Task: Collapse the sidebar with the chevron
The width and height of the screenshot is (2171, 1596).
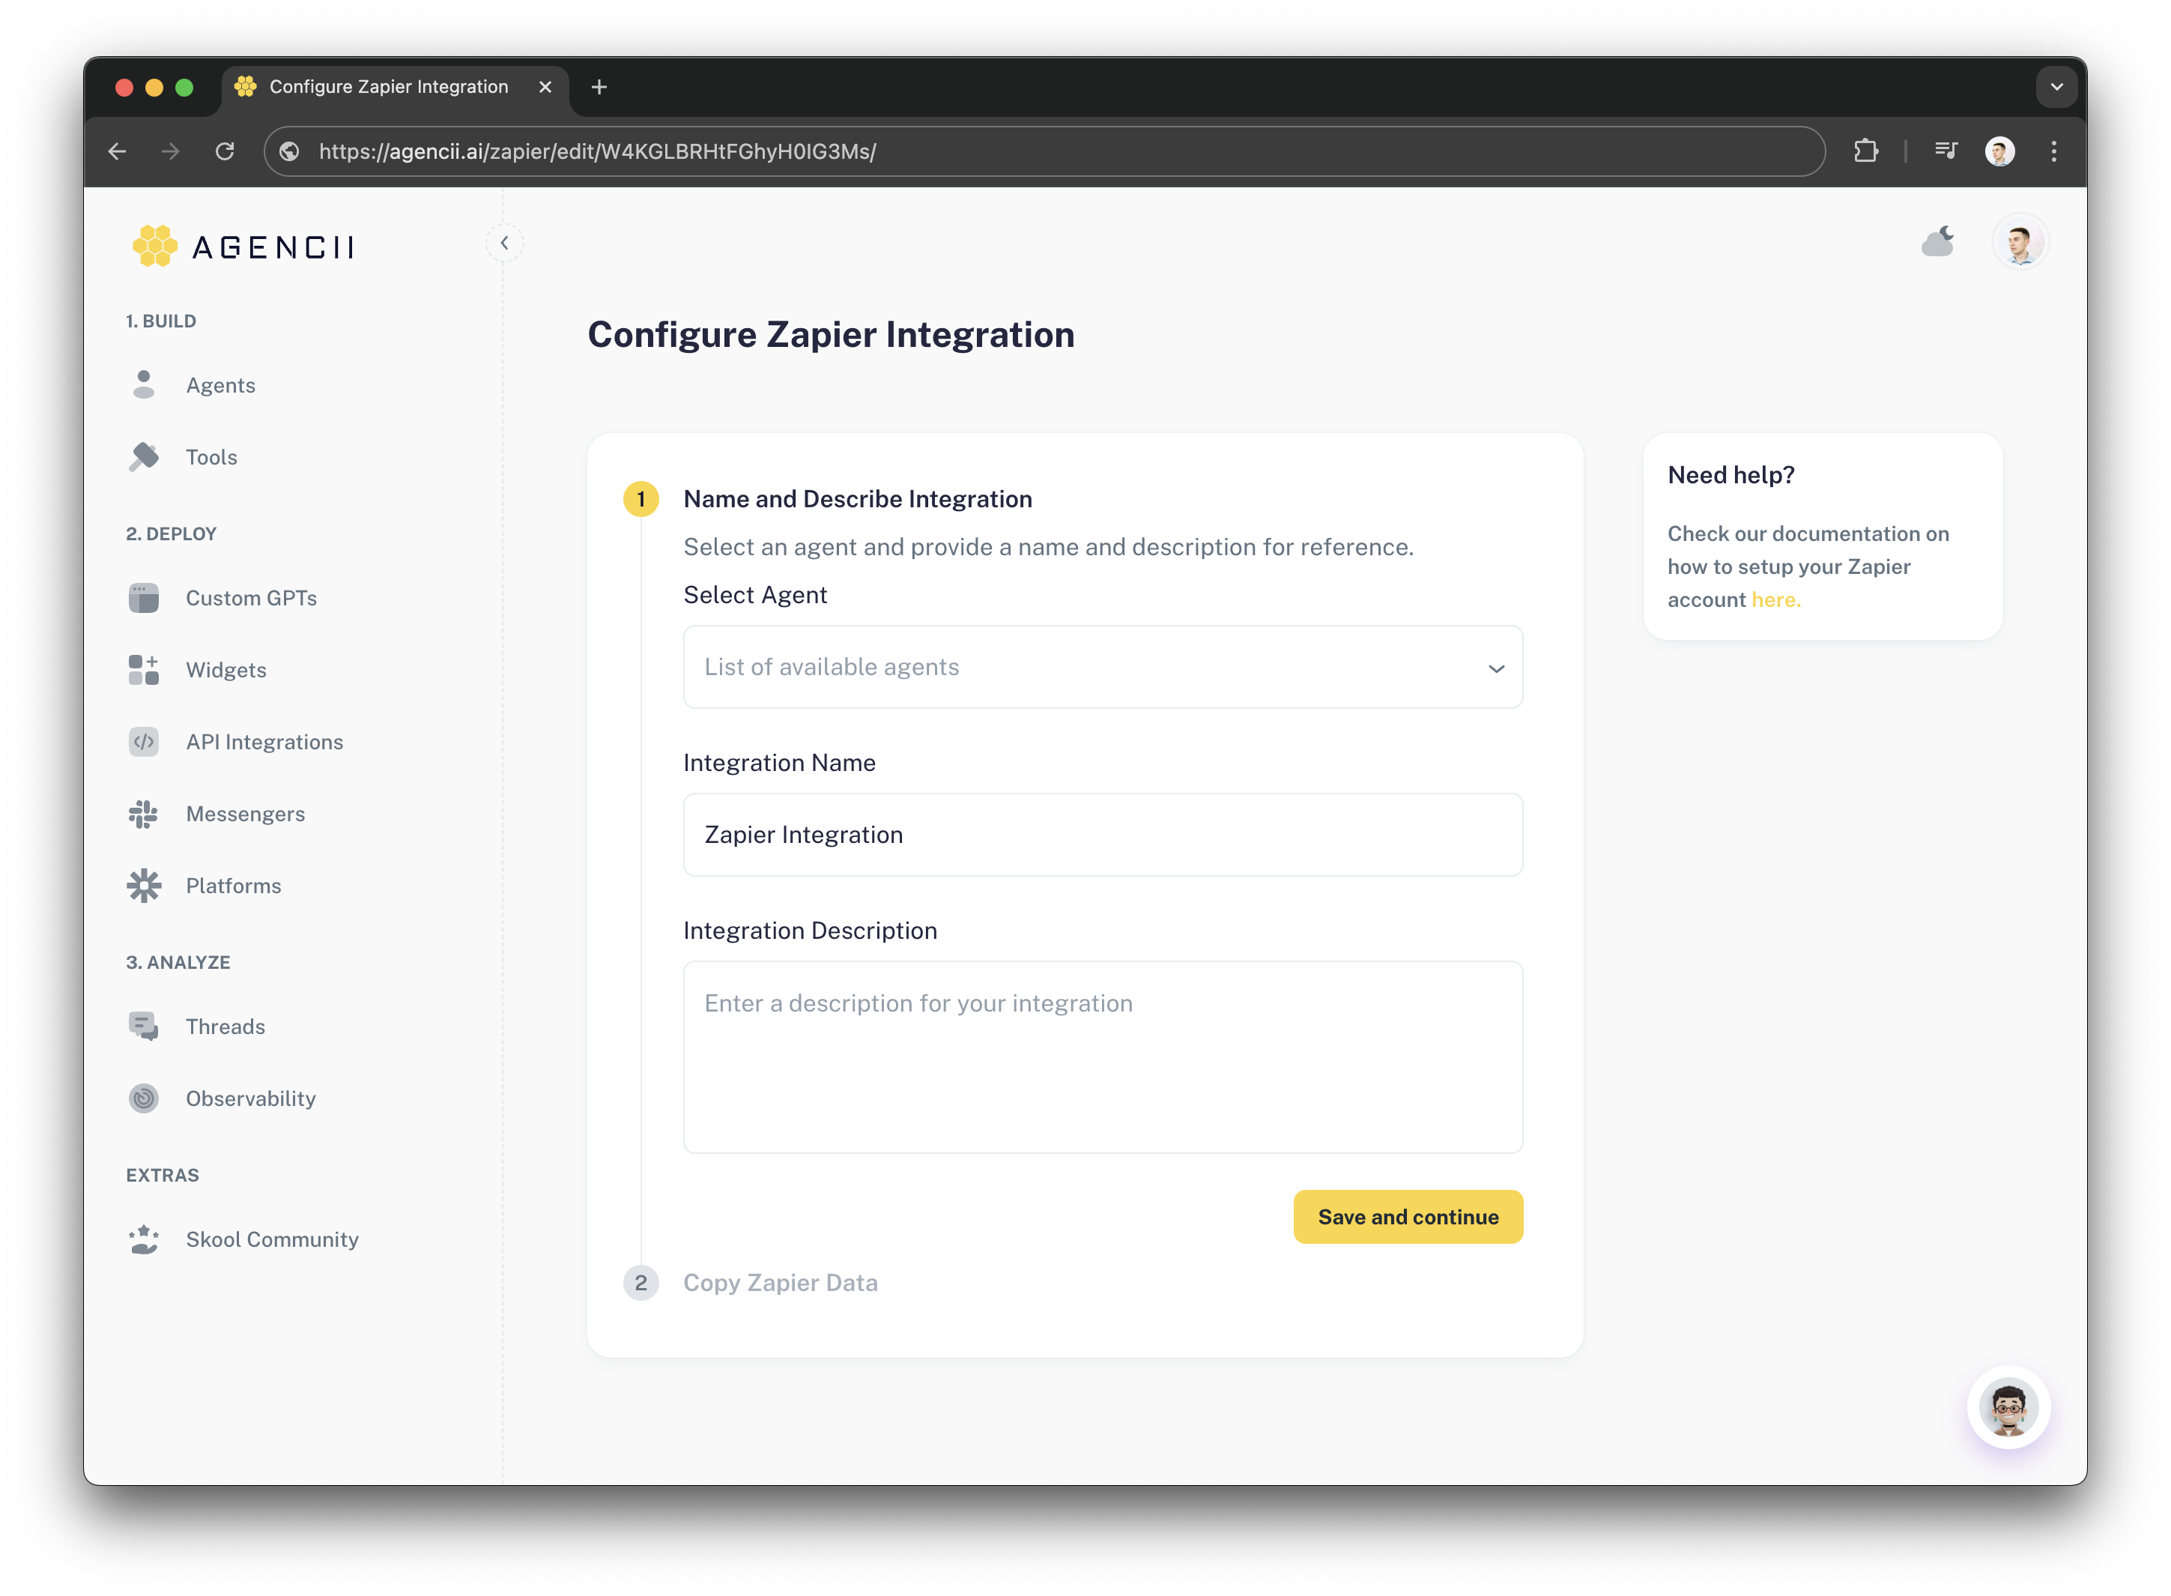Action: (505, 243)
